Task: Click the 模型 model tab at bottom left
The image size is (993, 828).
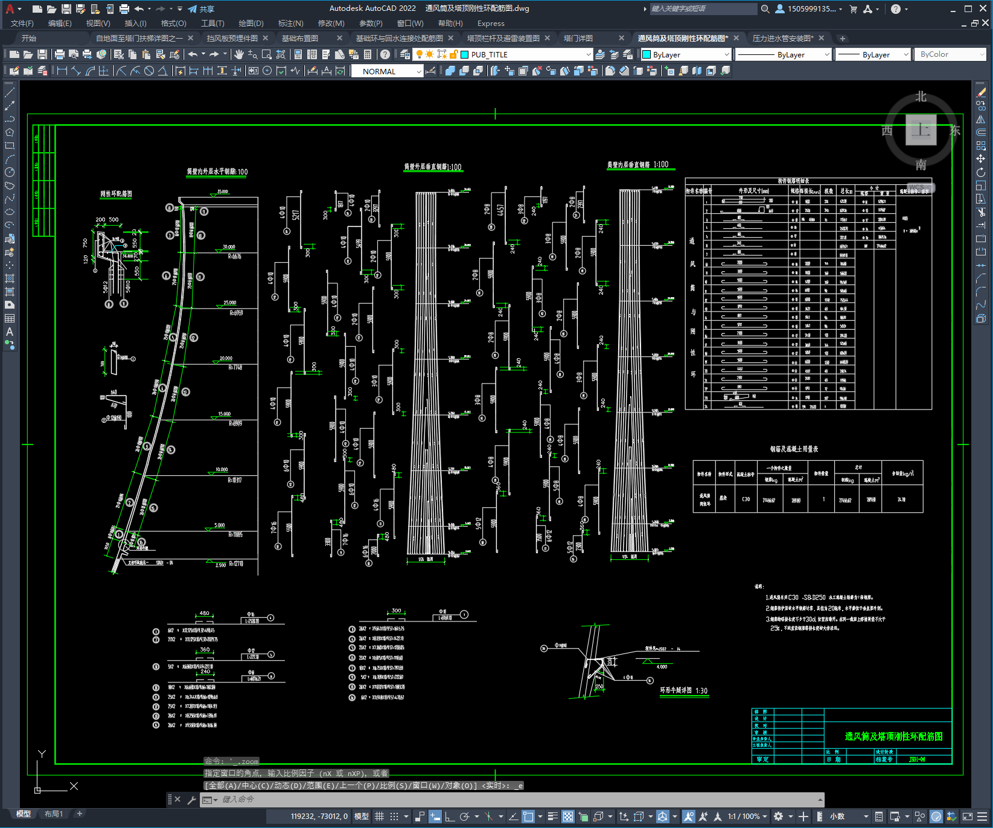Action: pyautogui.click(x=24, y=814)
